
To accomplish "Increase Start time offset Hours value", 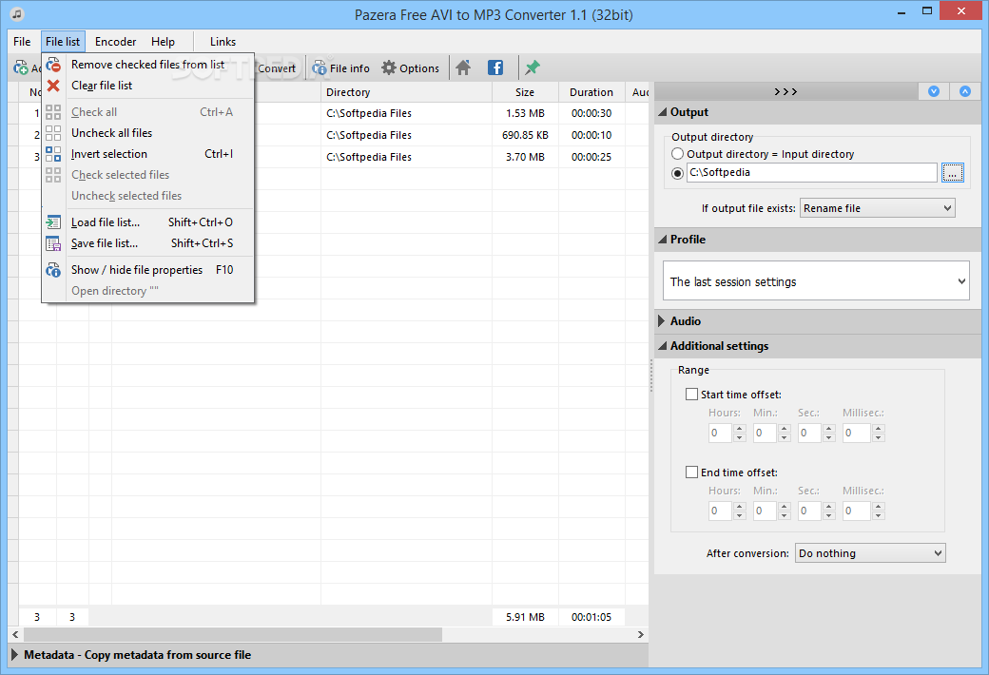I will 740,429.
